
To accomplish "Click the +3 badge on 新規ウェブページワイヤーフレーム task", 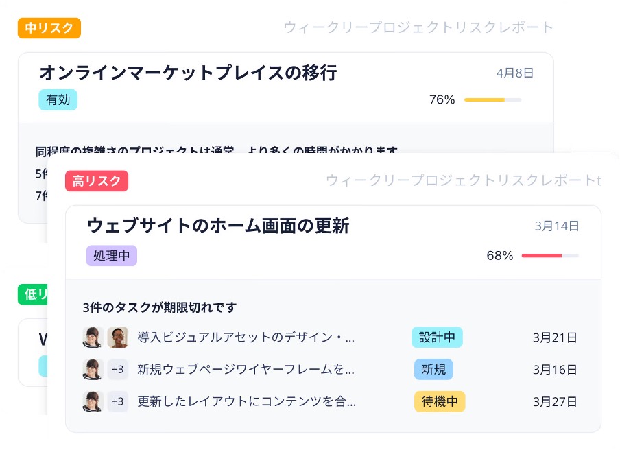I will [118, 370].
